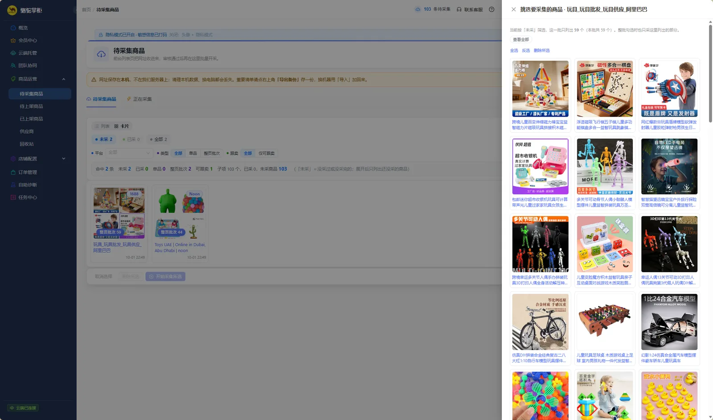Click the camel logo icon of 骆驼掌柜
Viewport: 713px width, 420px height.
tap(12, 10)
